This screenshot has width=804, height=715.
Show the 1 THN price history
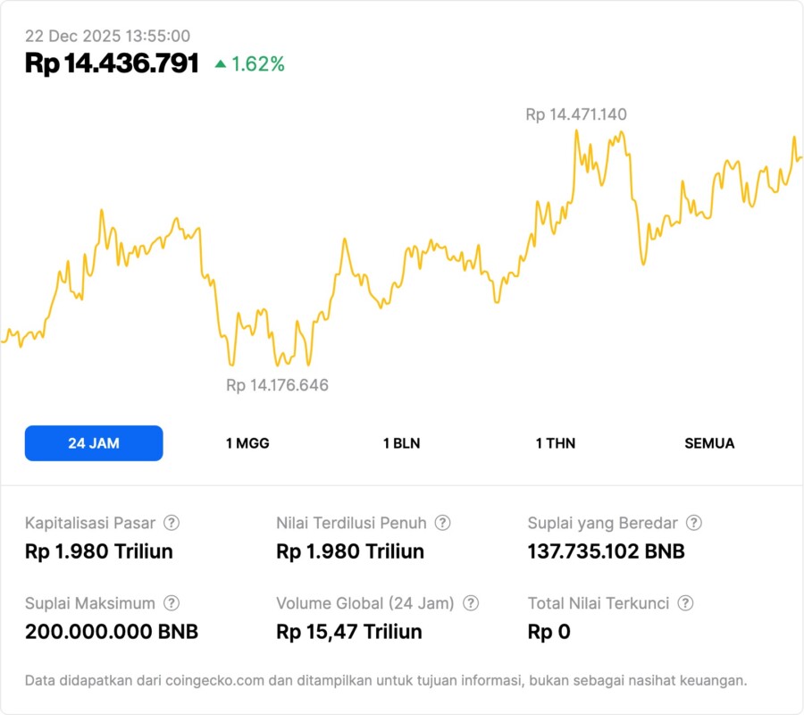(556, 443)
